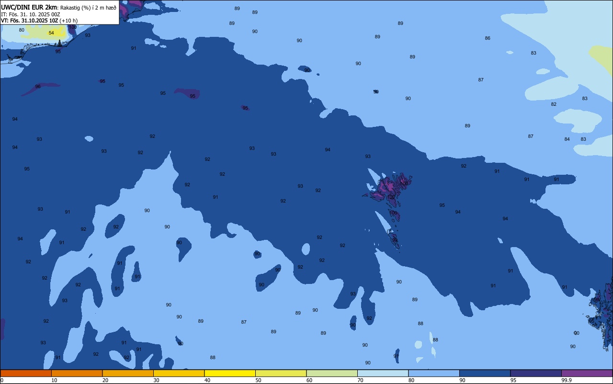
Task: Click the '82' humidity value on the map
Action: [x=554, y=104]
